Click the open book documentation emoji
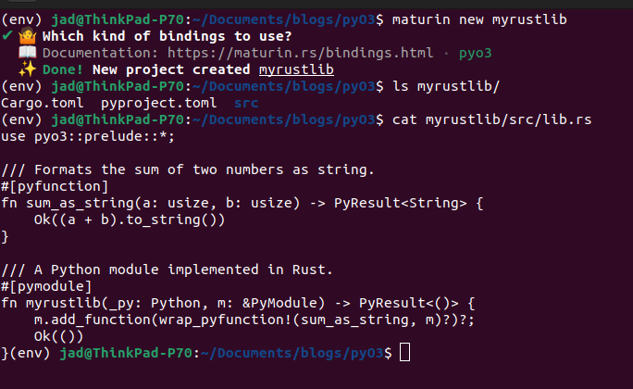The height and width of the screenshot is (389, 633). point(25,53)
